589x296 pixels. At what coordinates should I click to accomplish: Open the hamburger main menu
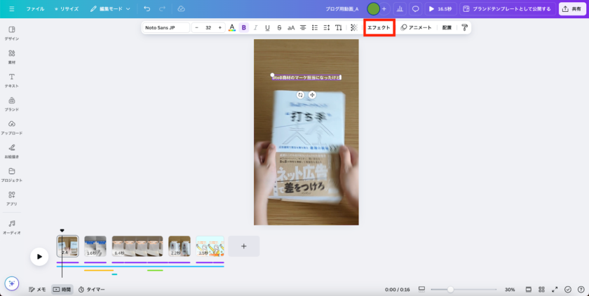click(10, 9)
